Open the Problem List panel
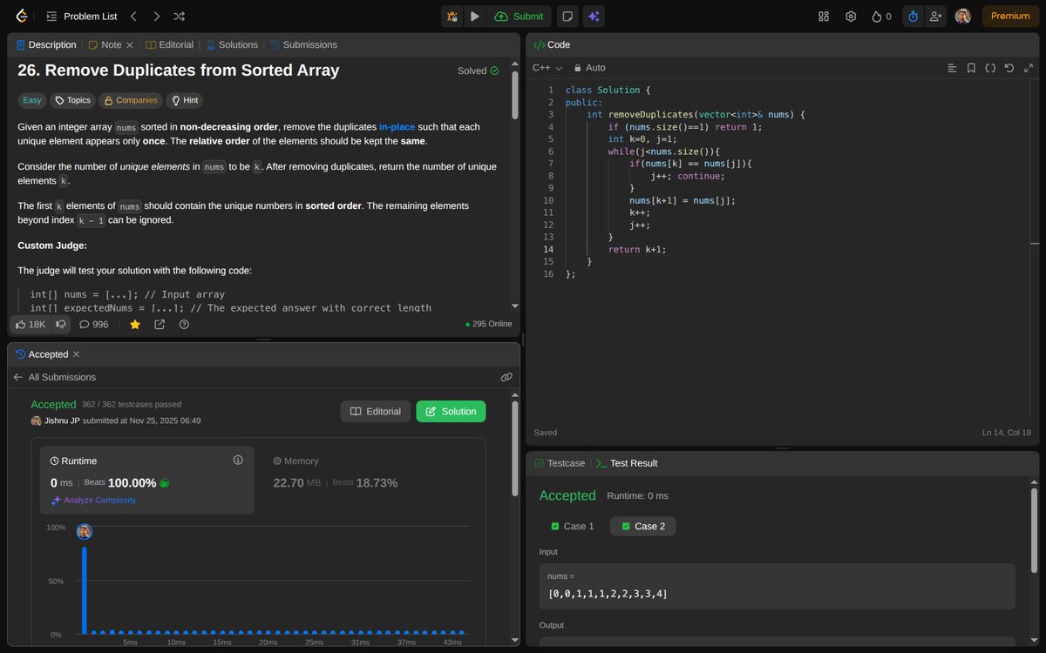 (83, 16)
